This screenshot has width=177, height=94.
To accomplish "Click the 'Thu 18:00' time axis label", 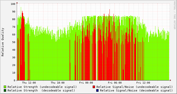I will pos(58,83).
